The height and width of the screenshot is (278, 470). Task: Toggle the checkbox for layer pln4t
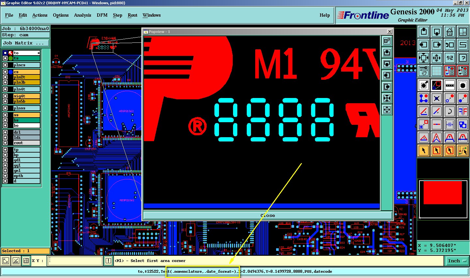[x=5, y=89]
